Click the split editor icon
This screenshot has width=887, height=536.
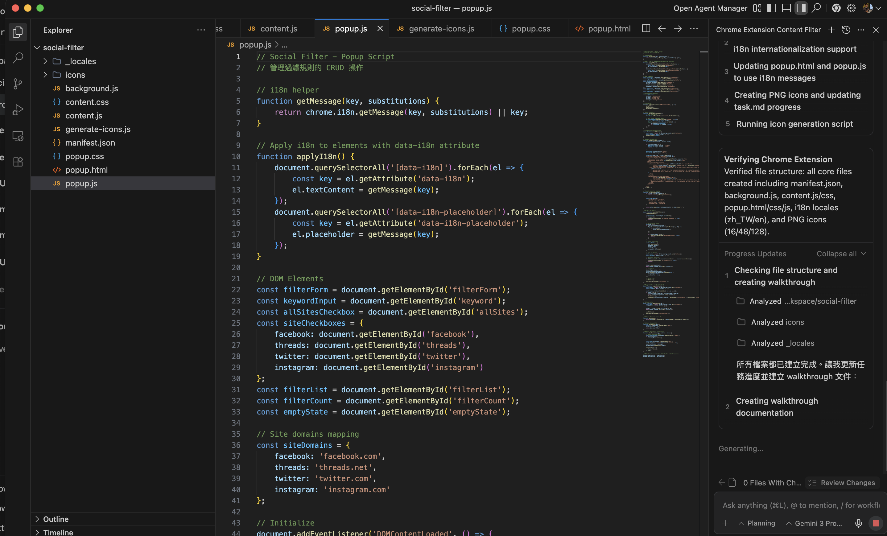(646, 28)
